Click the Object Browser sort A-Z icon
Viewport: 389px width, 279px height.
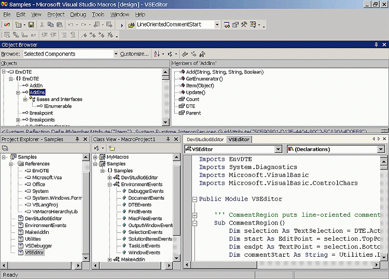157,54
